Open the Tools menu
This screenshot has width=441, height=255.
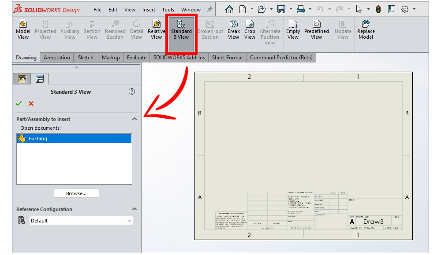[x=168, y=10]
